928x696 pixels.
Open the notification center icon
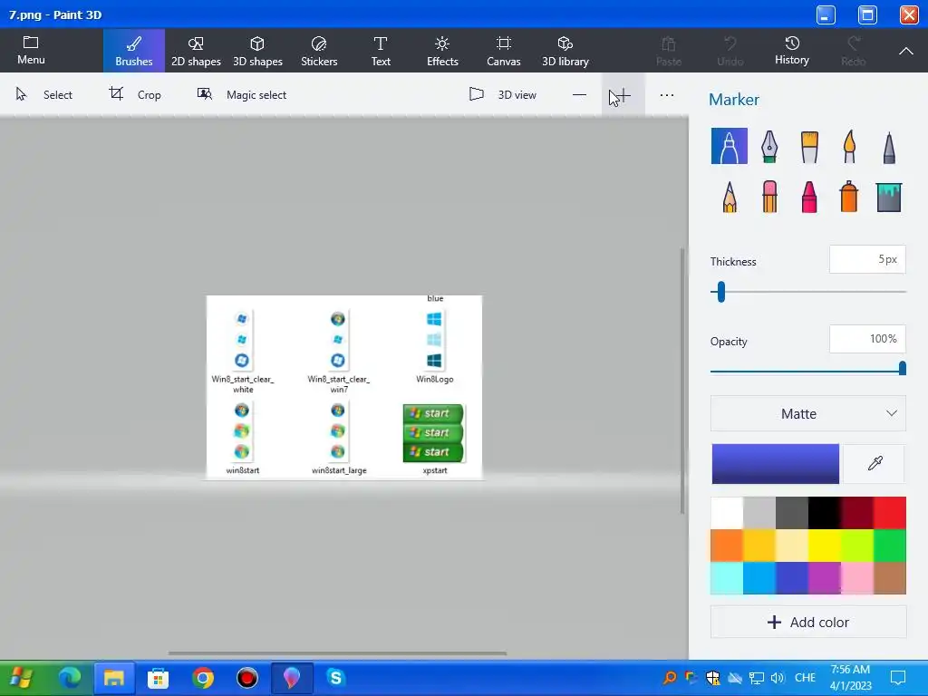pyautogui.click(x=898, y=678)
